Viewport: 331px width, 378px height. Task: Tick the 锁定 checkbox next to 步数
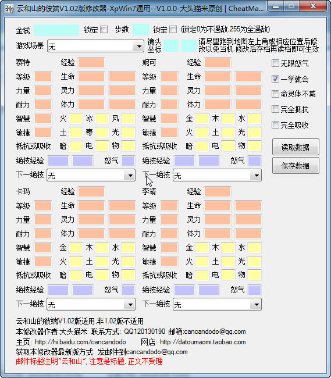[x=173, y=30]
